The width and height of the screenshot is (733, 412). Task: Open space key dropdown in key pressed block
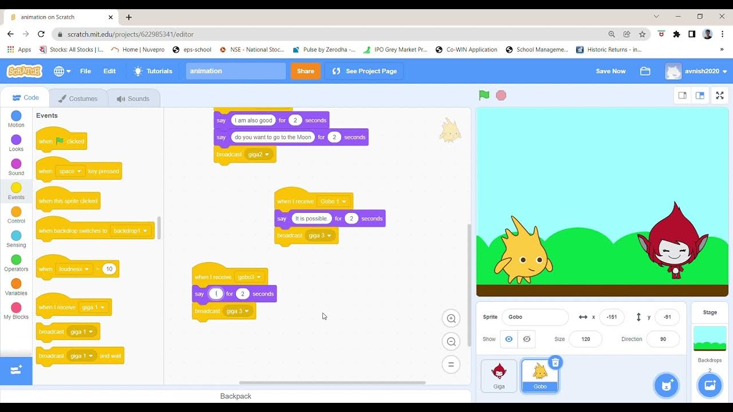coord(70,171)
